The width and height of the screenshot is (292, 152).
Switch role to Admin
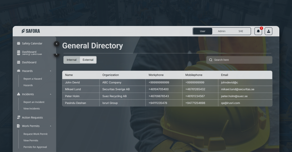tap(221, 31)
